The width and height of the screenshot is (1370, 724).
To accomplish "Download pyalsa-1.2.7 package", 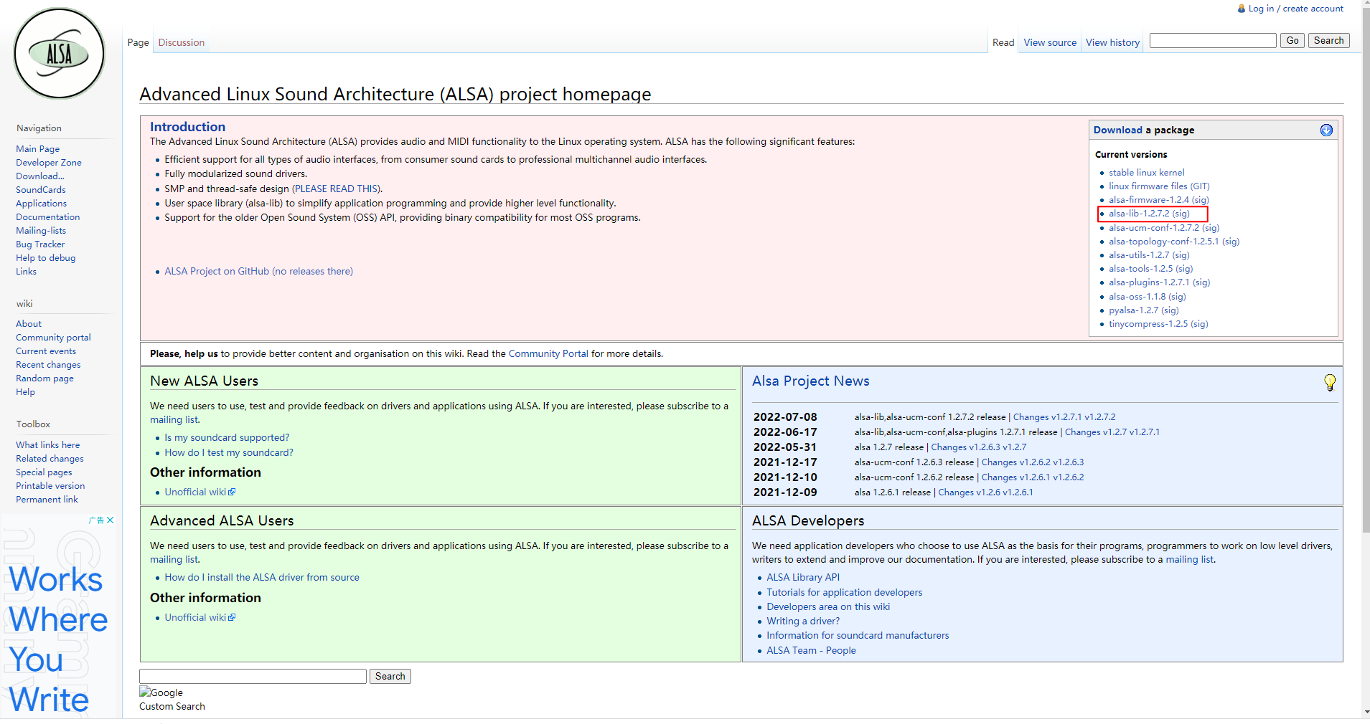I will [x=1134, y=310].
